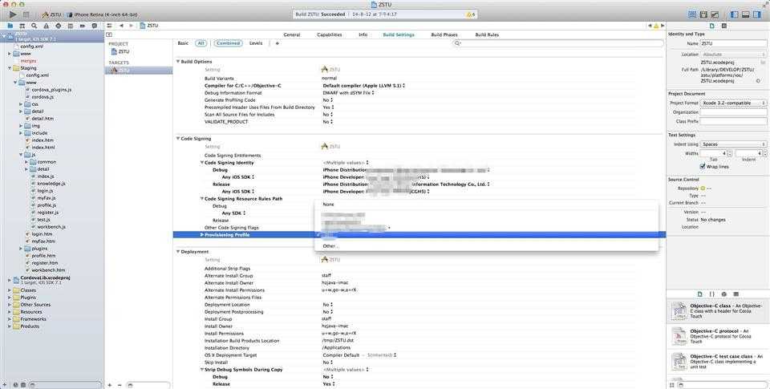
Task: Show Code Snippet library
Action: pyautogui.click(x=712, y=294)
